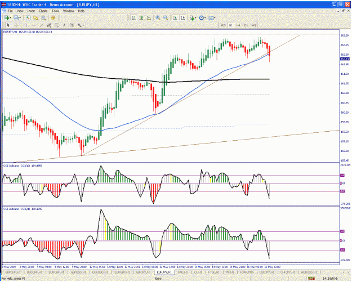
Task: Select the Equidistant Channel tool
Action: (x=49, y=25)
